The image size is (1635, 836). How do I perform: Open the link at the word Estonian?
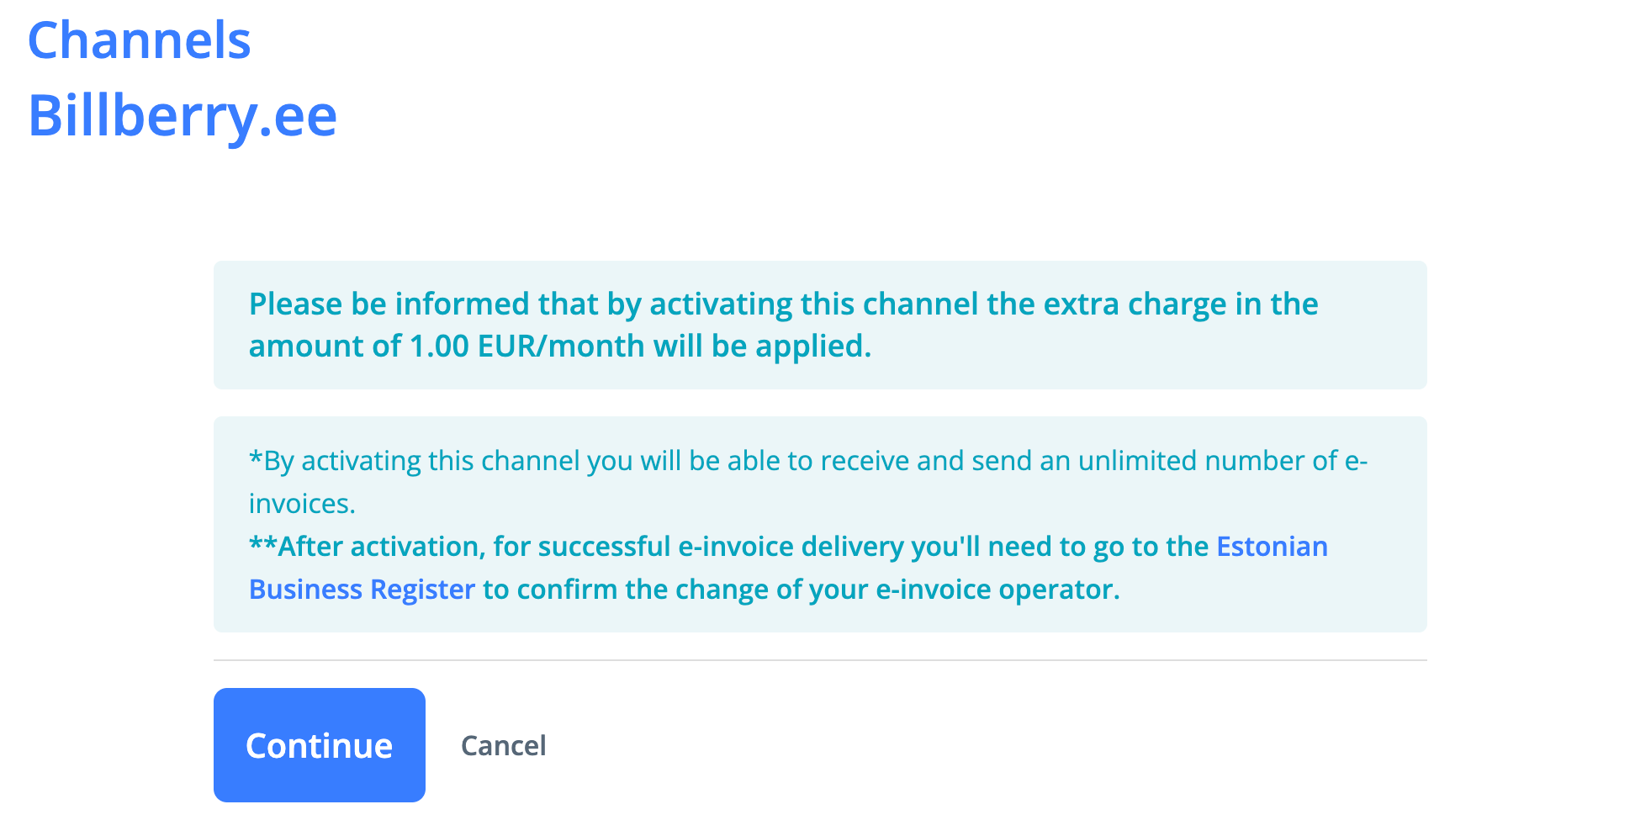[x=1272, y=547]
